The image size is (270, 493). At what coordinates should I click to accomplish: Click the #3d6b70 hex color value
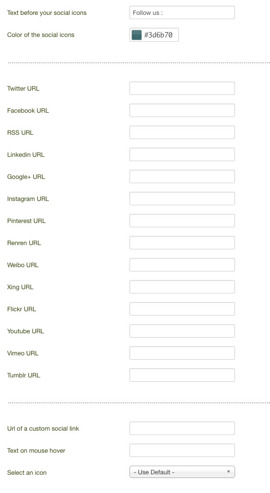pyautogui.click(x=158, y=35)
